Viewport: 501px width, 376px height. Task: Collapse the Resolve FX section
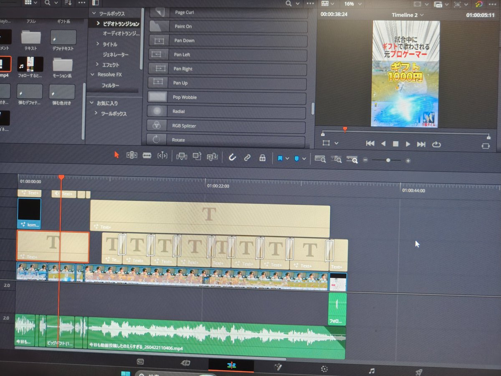coord(93,75)
